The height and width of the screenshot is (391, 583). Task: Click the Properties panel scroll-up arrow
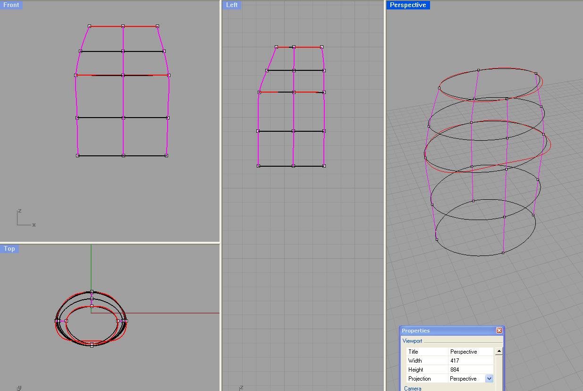pyautogui.click(x=499, y=351)
